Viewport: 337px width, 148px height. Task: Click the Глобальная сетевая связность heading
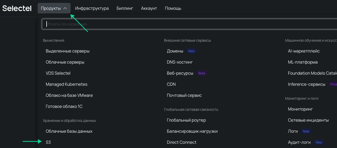(x=191, y=109)
